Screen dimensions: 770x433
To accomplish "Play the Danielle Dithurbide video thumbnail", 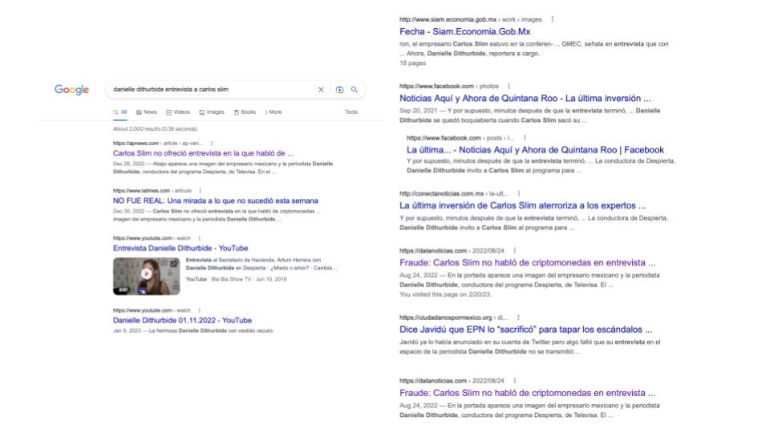I will pos(146,277).
